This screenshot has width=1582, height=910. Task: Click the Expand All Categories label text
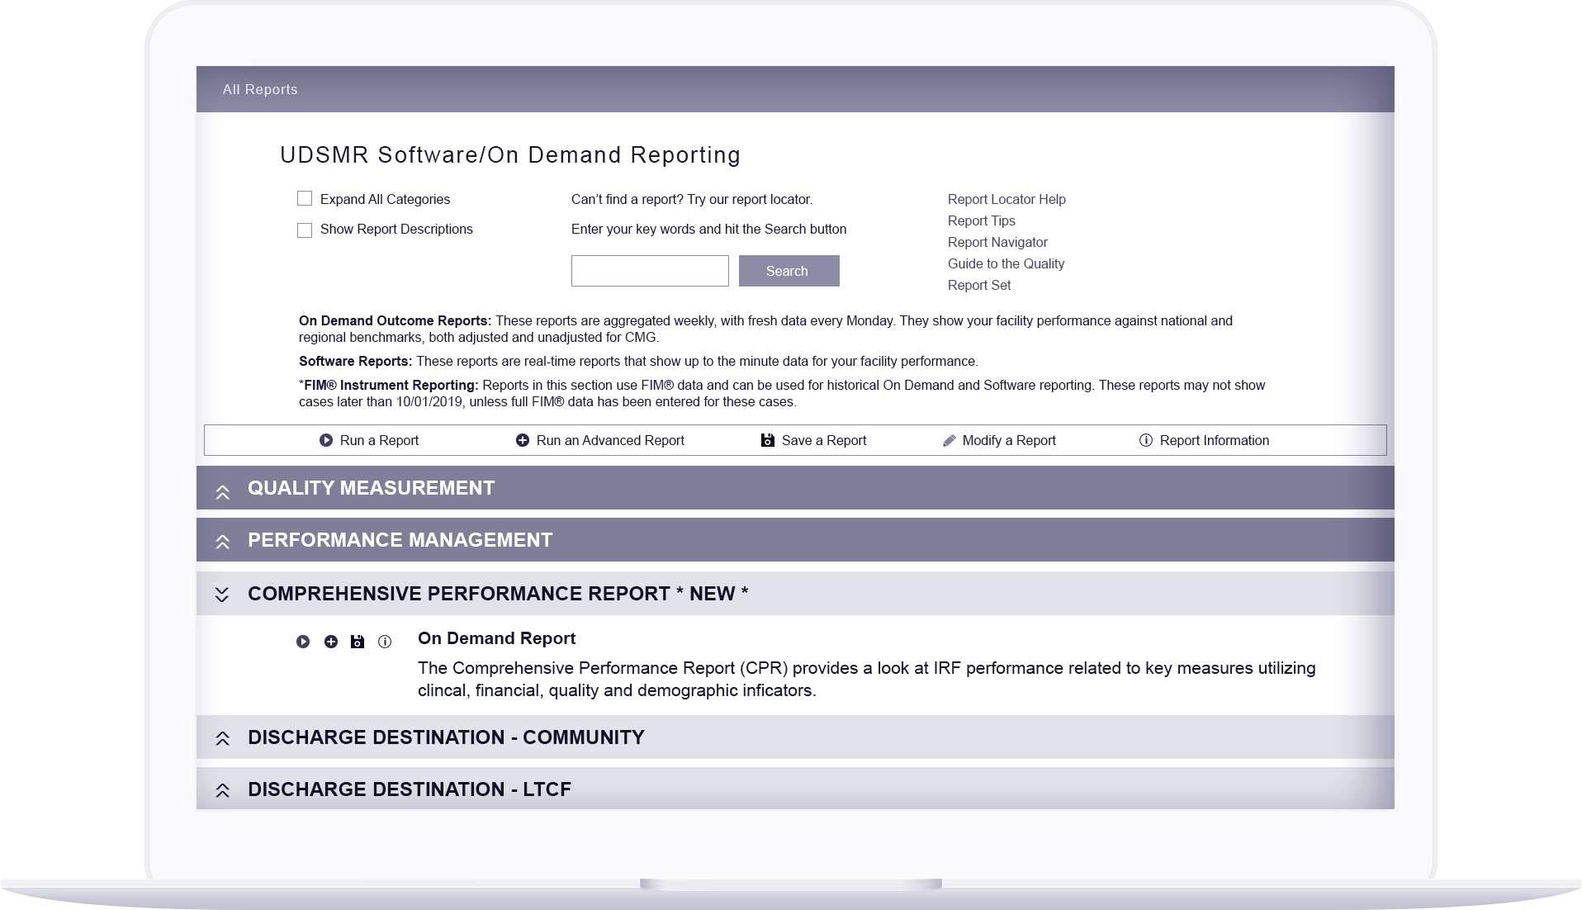[385, 199]
